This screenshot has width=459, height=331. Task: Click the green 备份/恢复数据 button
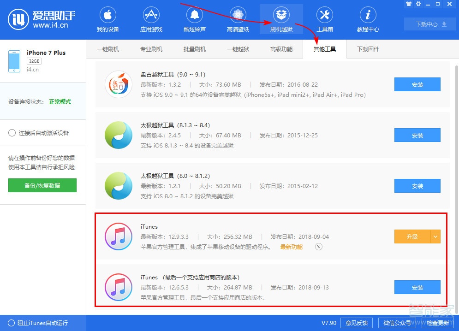click(x=42, y=185)
